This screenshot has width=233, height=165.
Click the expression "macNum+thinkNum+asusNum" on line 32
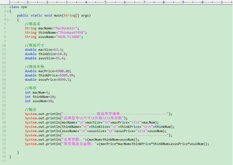tap(111, 140)
